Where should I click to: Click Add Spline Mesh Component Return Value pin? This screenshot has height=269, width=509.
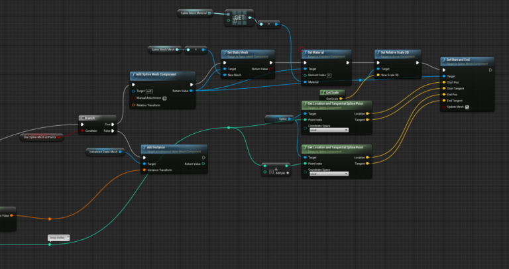point(192,91)
